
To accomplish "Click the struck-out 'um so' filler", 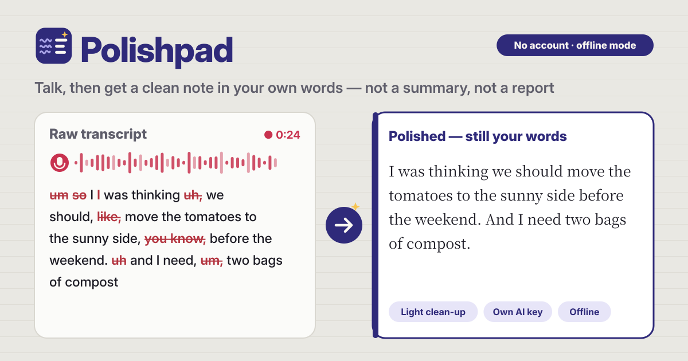I will pos(68,195).
